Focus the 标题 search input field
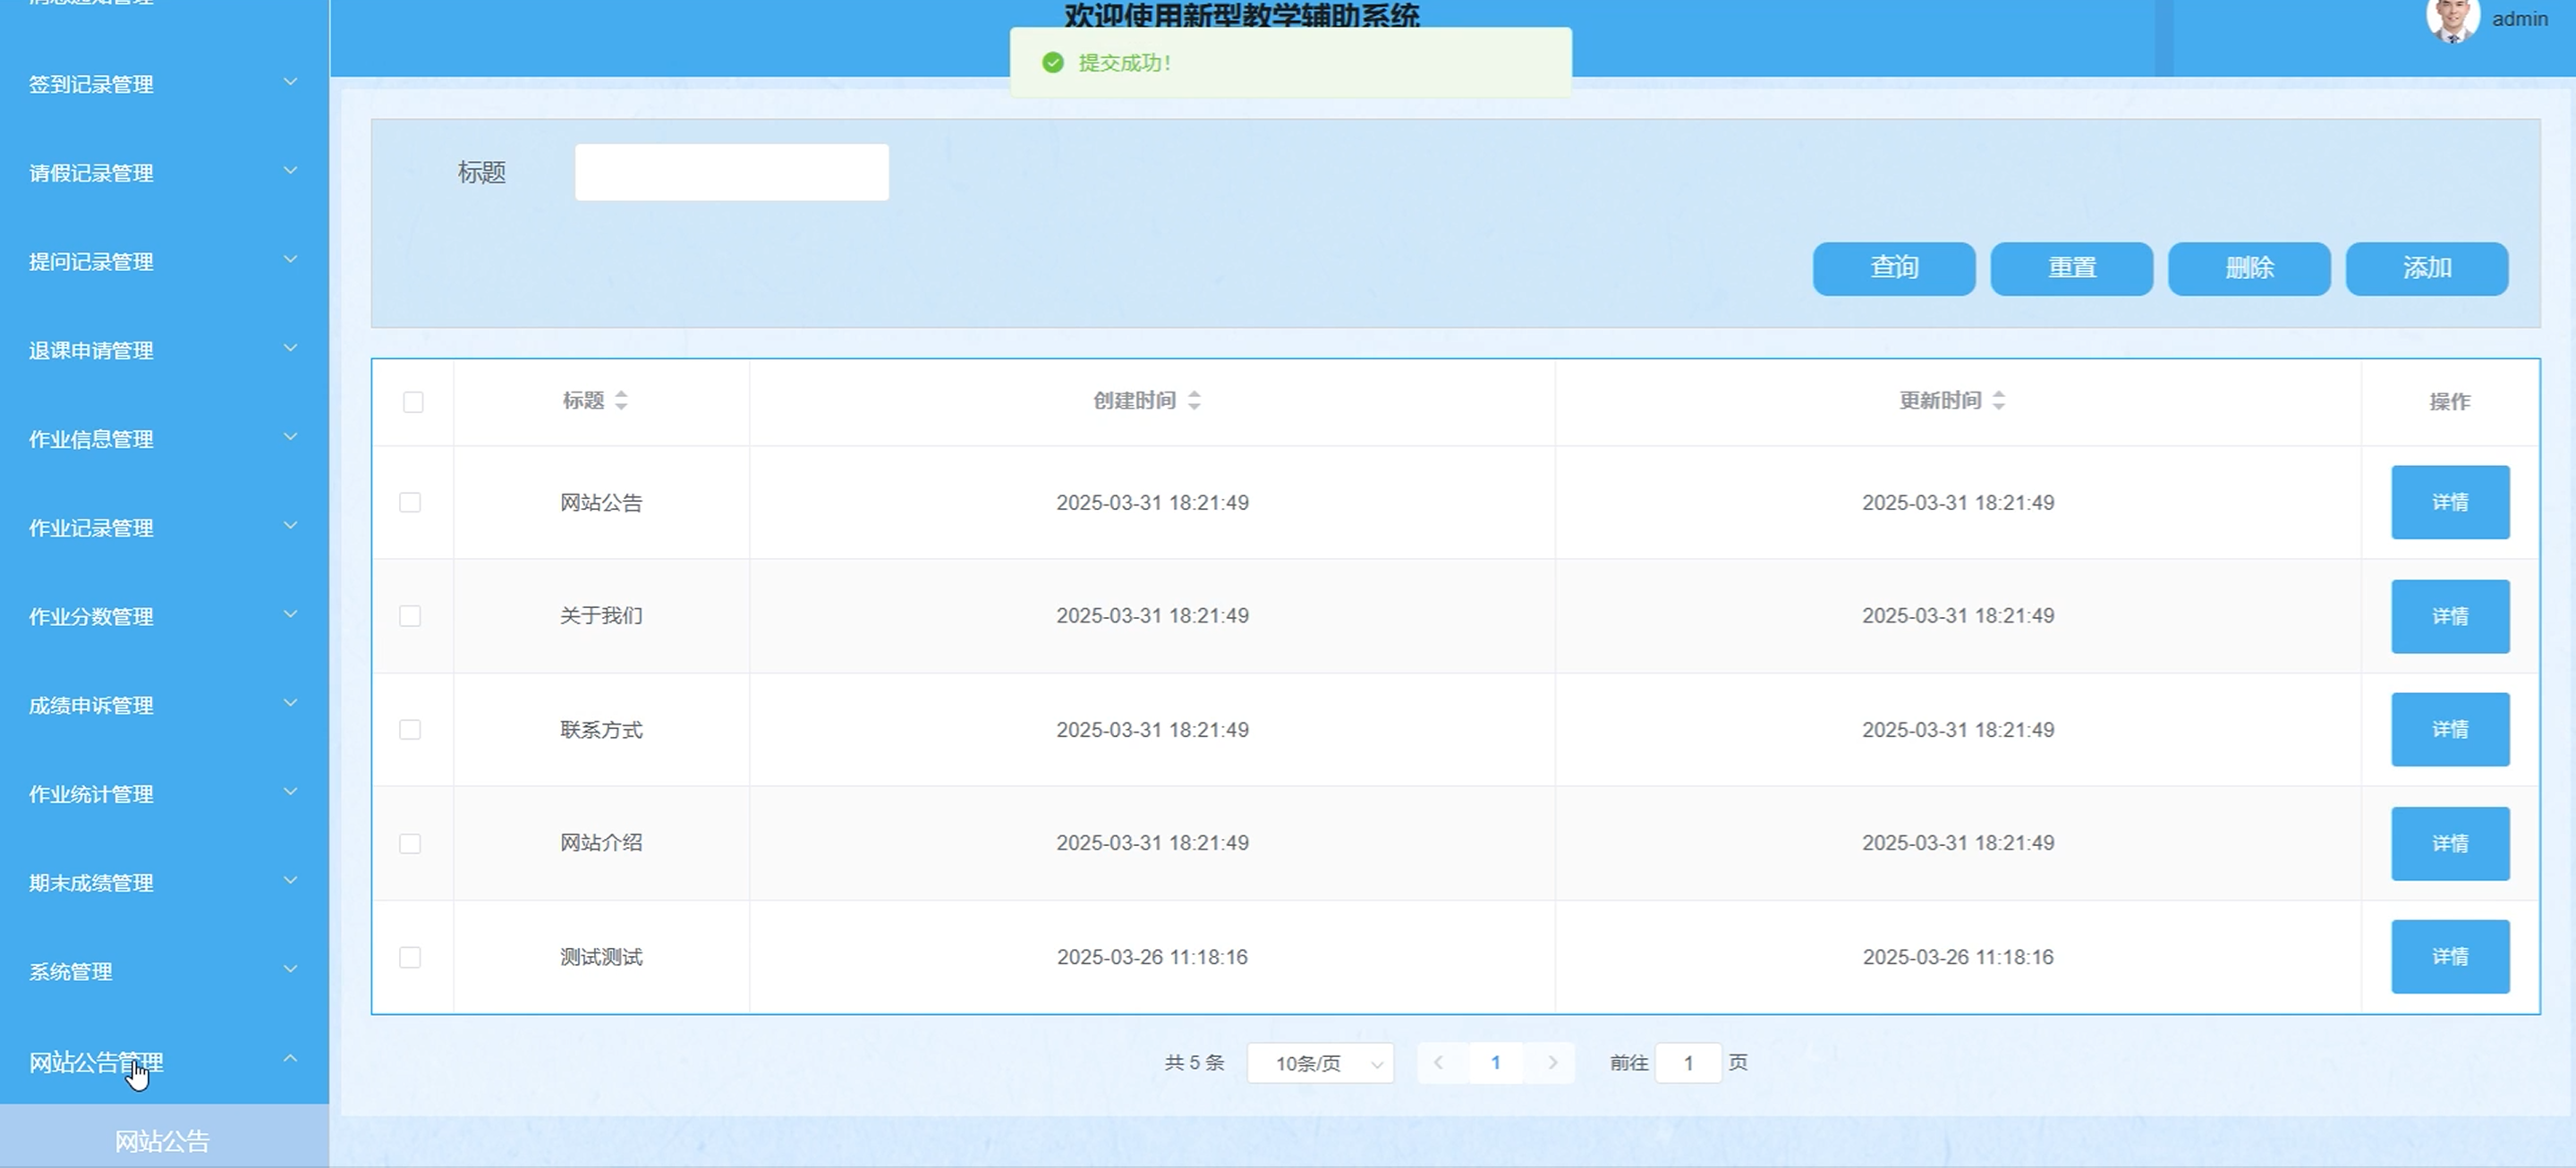 click(x=731, y=173)
